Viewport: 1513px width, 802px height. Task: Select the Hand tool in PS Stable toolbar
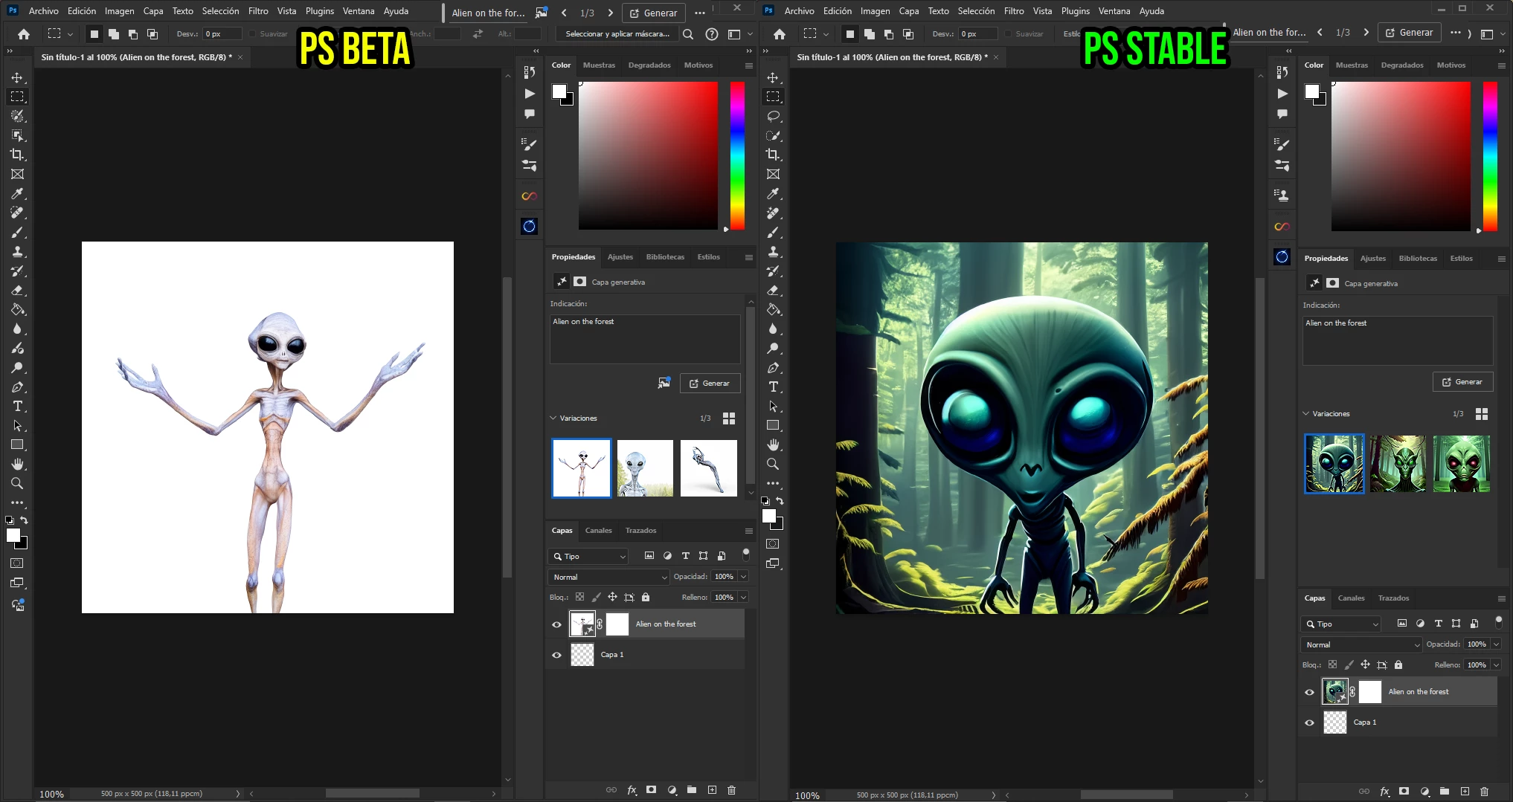click(x=773, y=444)
